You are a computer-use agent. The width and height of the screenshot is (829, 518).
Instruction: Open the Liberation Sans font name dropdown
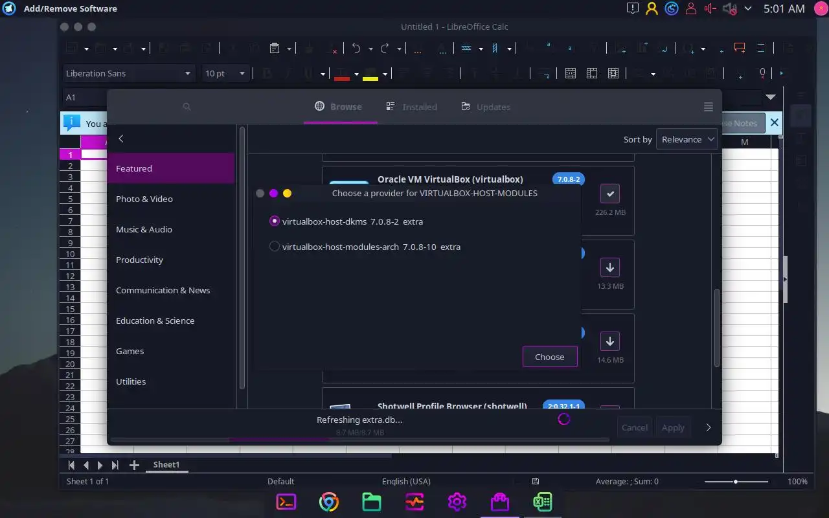pos(188,74)
